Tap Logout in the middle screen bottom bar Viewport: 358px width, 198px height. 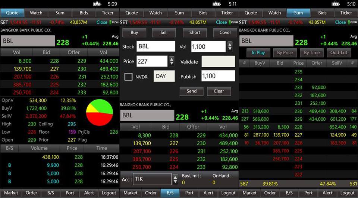click(x=228, y=193)
